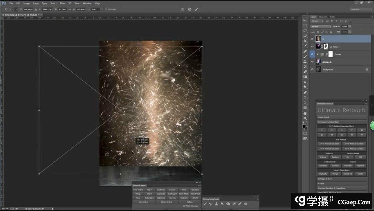Expand the Essentials workspace dropdown
The image size is (374, 211).
360,9
